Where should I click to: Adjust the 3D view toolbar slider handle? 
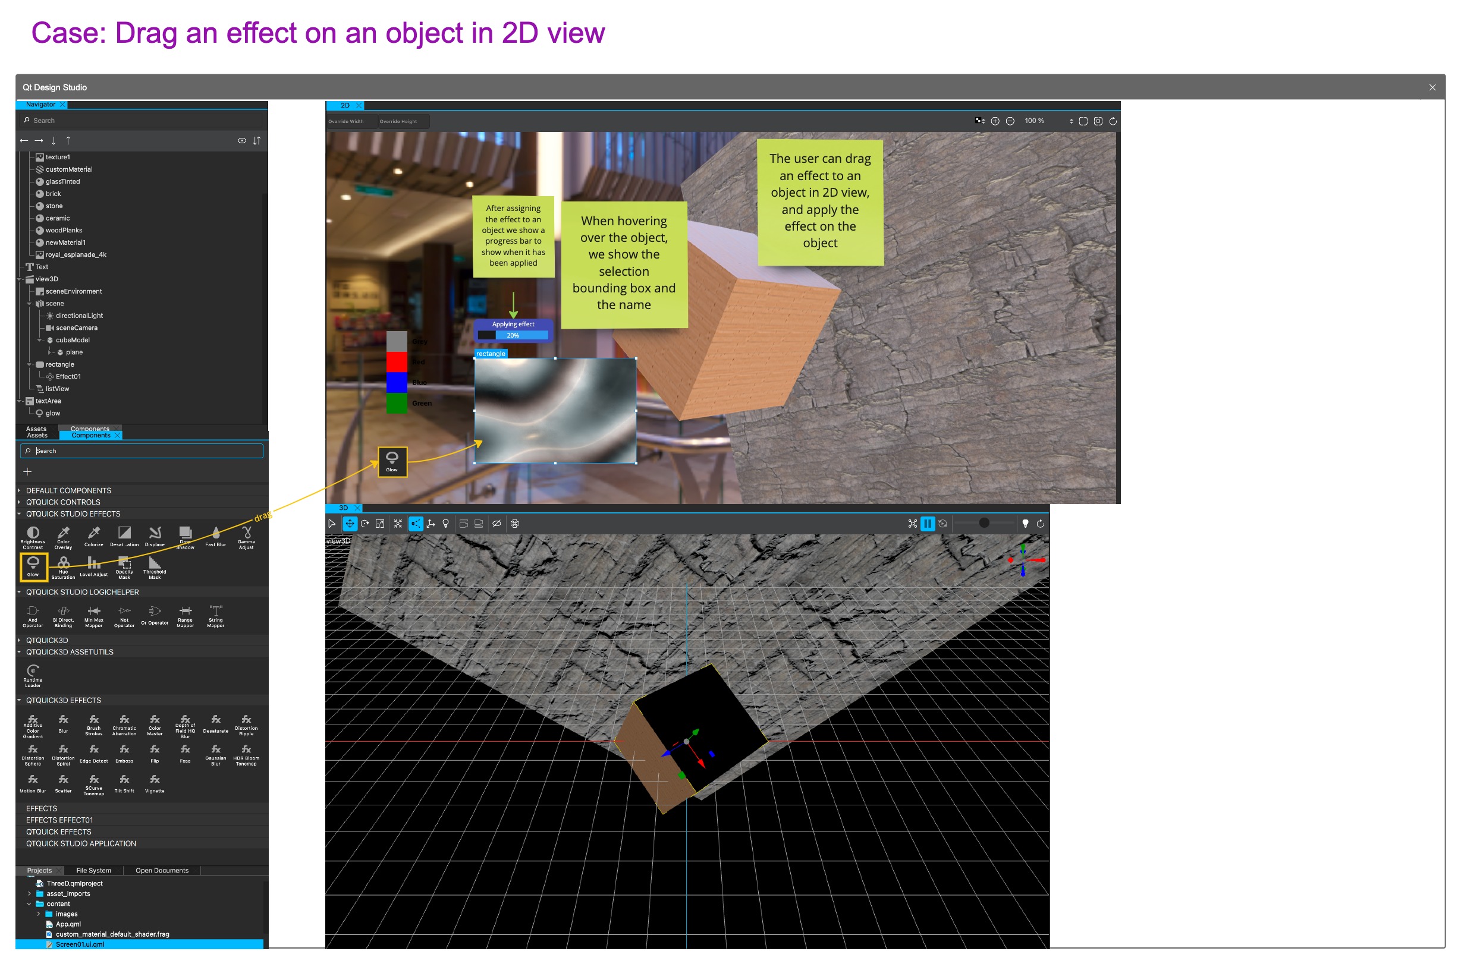(x=984, y=522)
